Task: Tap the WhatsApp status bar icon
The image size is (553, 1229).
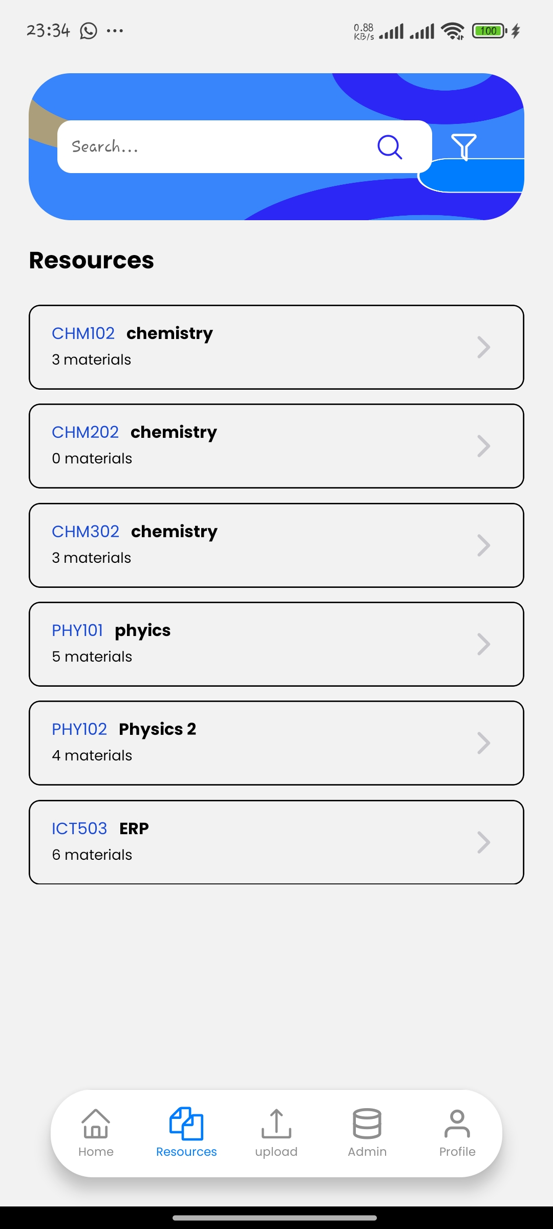Action: 89,31
